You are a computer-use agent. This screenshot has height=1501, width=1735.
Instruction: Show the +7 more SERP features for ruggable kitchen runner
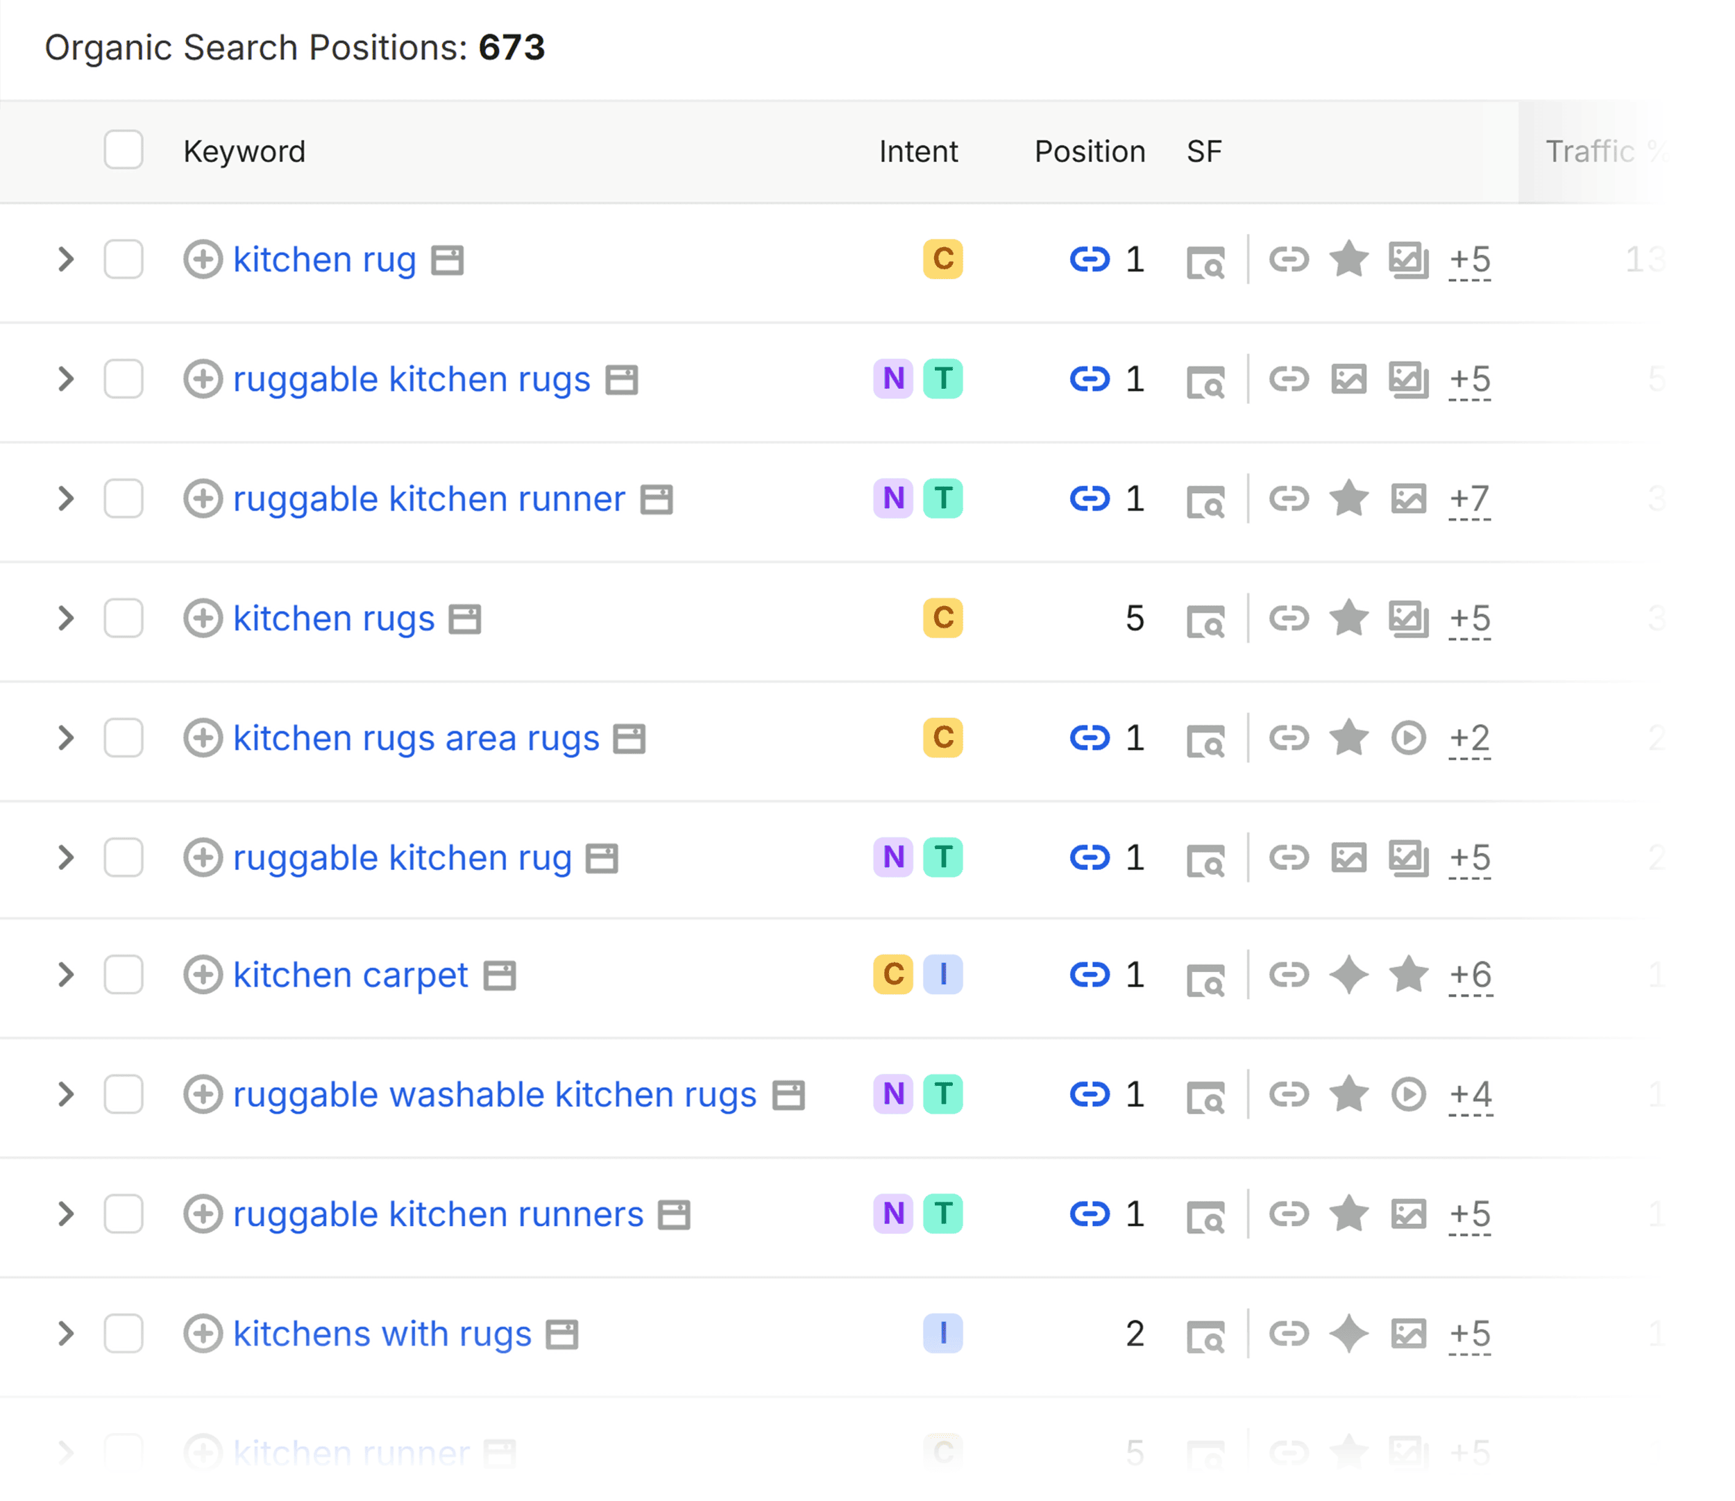click(1470, 499)
